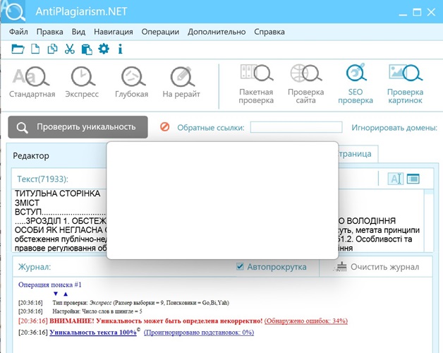The height and width of the screenshot is (353, 443).
Task: Cut selection with the scissors icon
Action: [70, 49]
